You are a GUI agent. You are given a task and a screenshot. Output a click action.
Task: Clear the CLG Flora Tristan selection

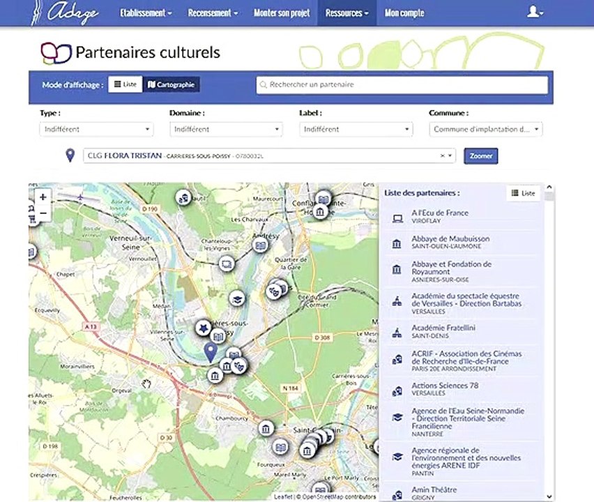click(x=442, y=155)
